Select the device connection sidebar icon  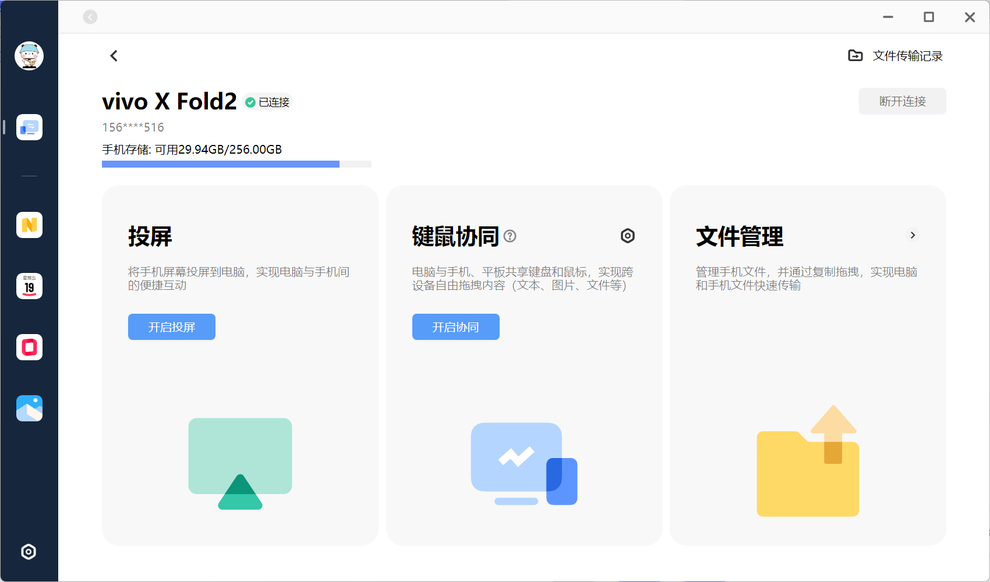(x=29, y=127)
